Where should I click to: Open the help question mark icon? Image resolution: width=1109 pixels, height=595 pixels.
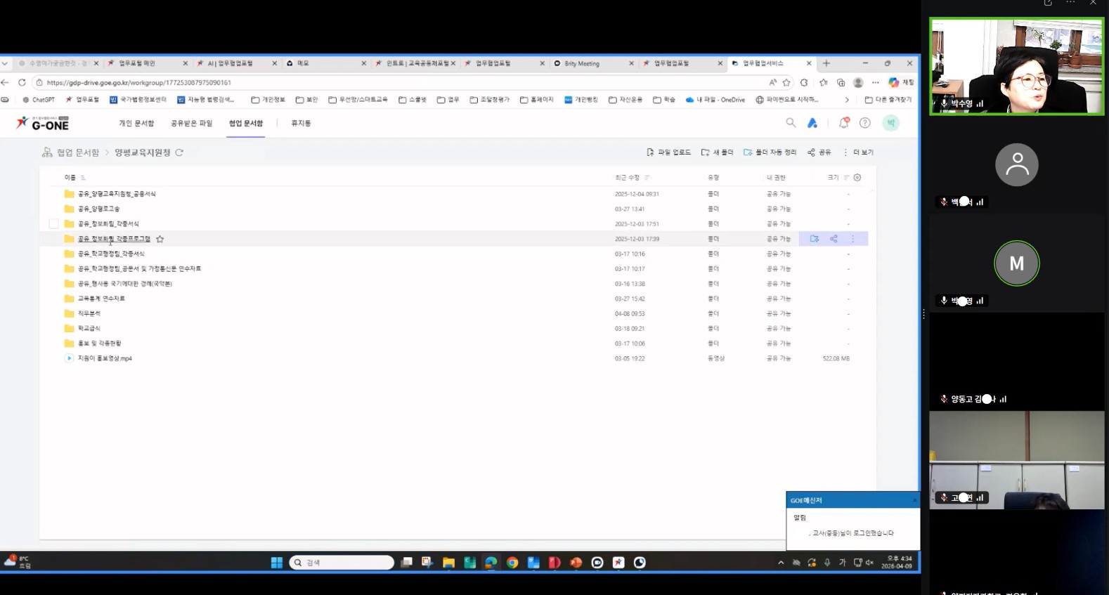pyautogui.click(x=865, y=123)
